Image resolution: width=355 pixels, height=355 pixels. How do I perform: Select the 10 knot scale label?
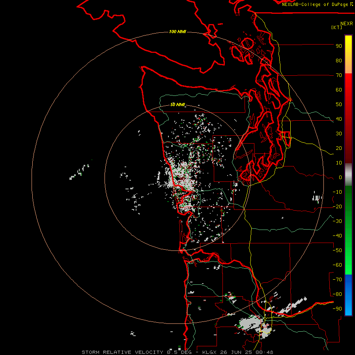pos(339,163)
